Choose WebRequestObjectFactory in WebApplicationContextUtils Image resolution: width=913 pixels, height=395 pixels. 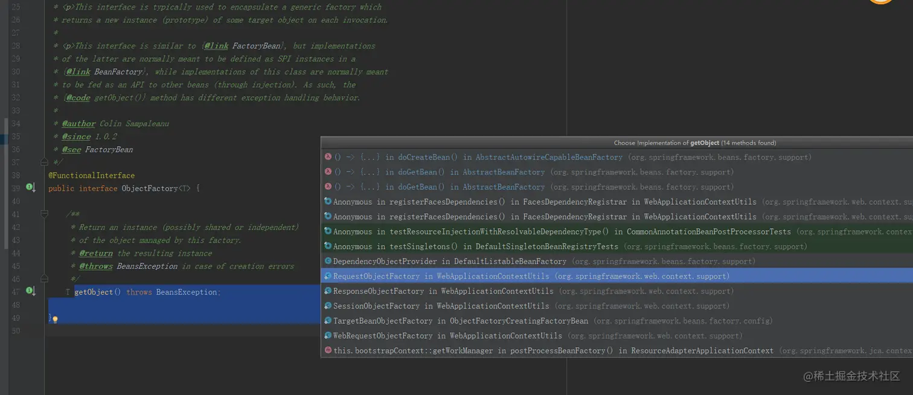point(617,335)
